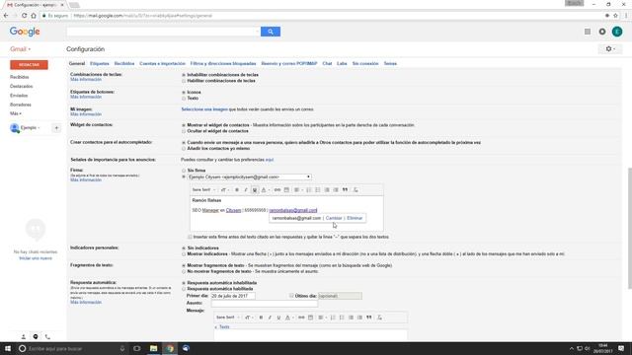Click the red REDACTAR compose button

29,65
